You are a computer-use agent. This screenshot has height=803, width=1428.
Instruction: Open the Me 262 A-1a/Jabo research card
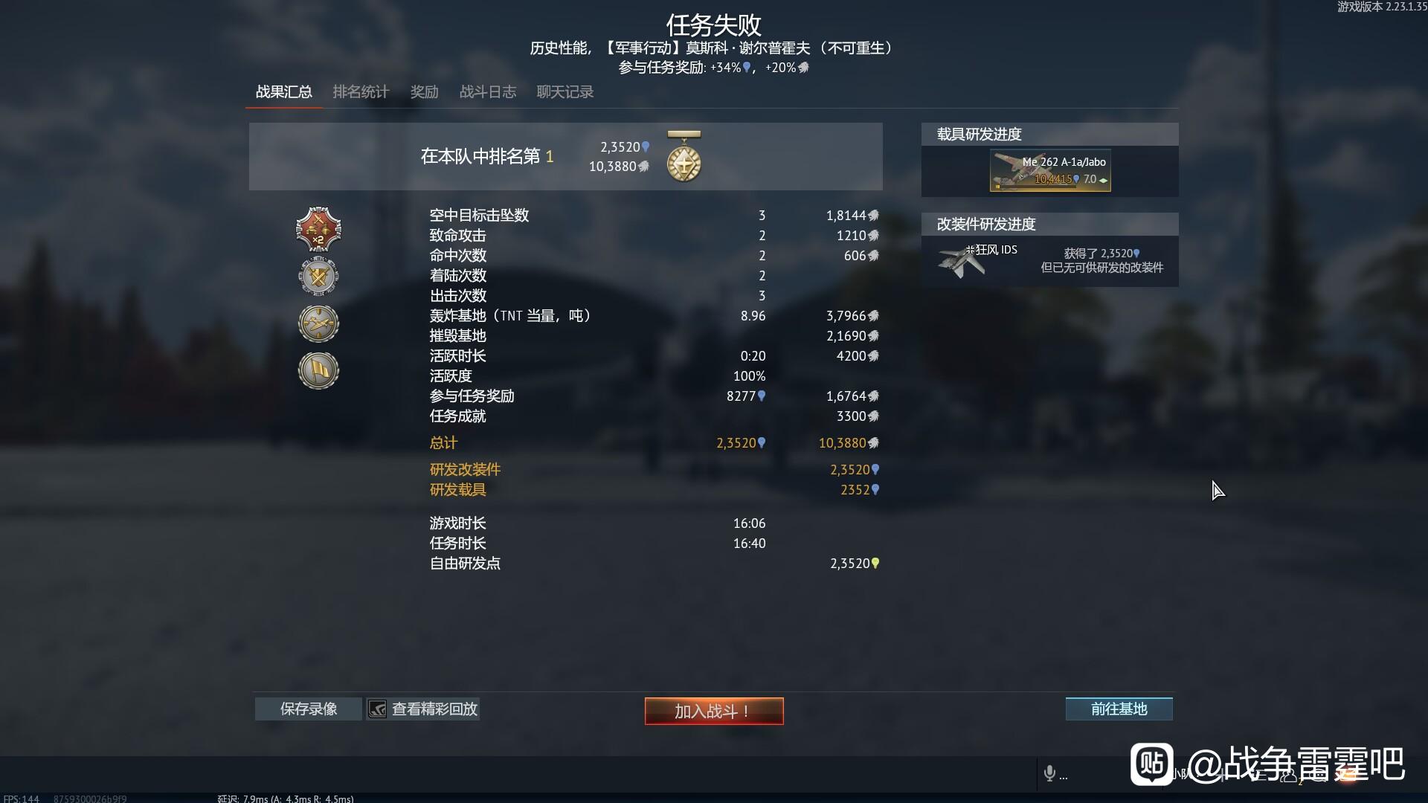[x=1050, y=170]
